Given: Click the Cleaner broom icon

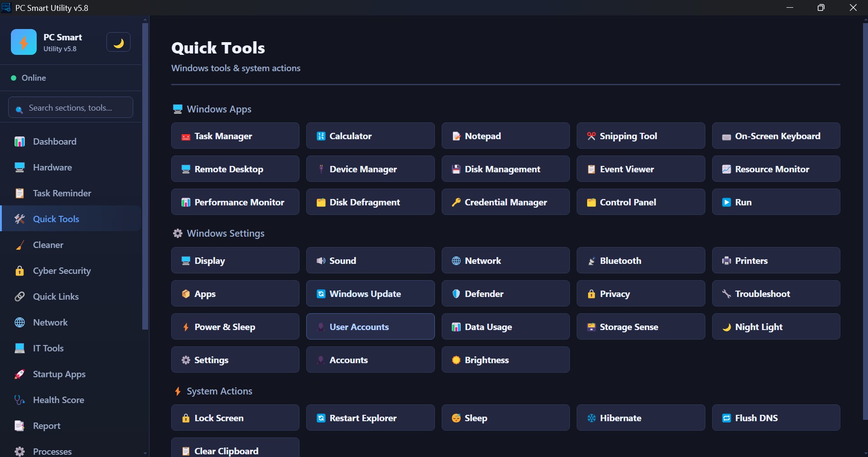Looking at the screenshot, I should 19,245.
